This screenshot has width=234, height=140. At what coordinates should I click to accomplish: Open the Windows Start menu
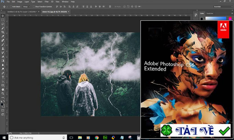tap(3, 137)
